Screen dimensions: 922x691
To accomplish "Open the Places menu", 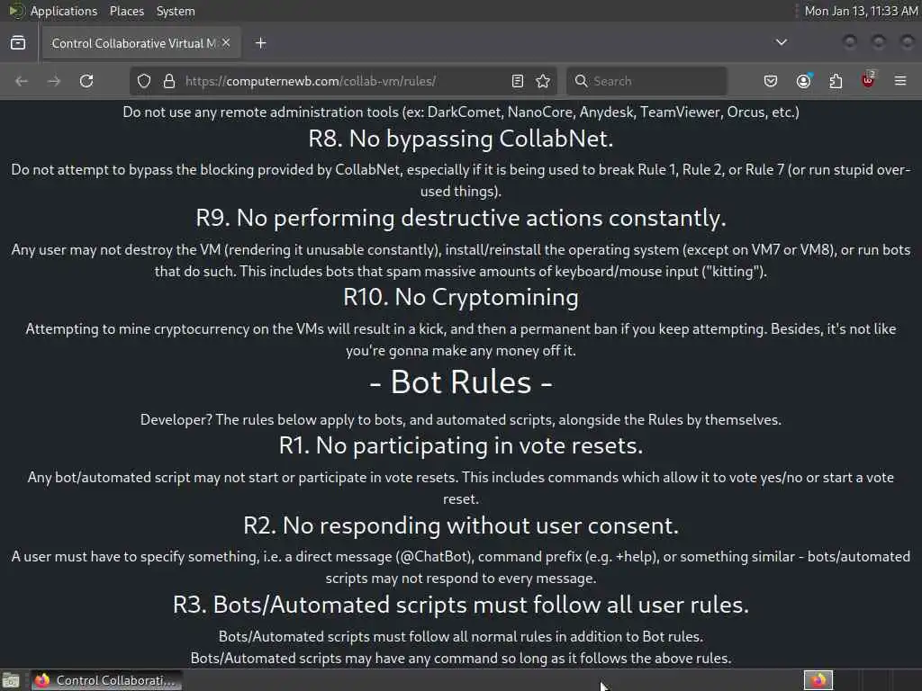I will coord(127,11).
